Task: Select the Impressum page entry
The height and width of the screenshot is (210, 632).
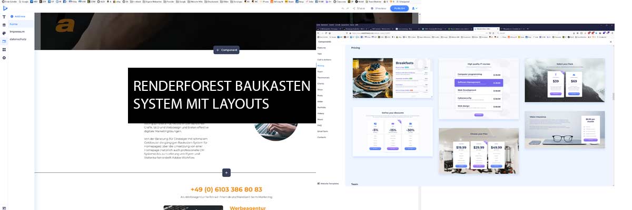Action: 17,31
